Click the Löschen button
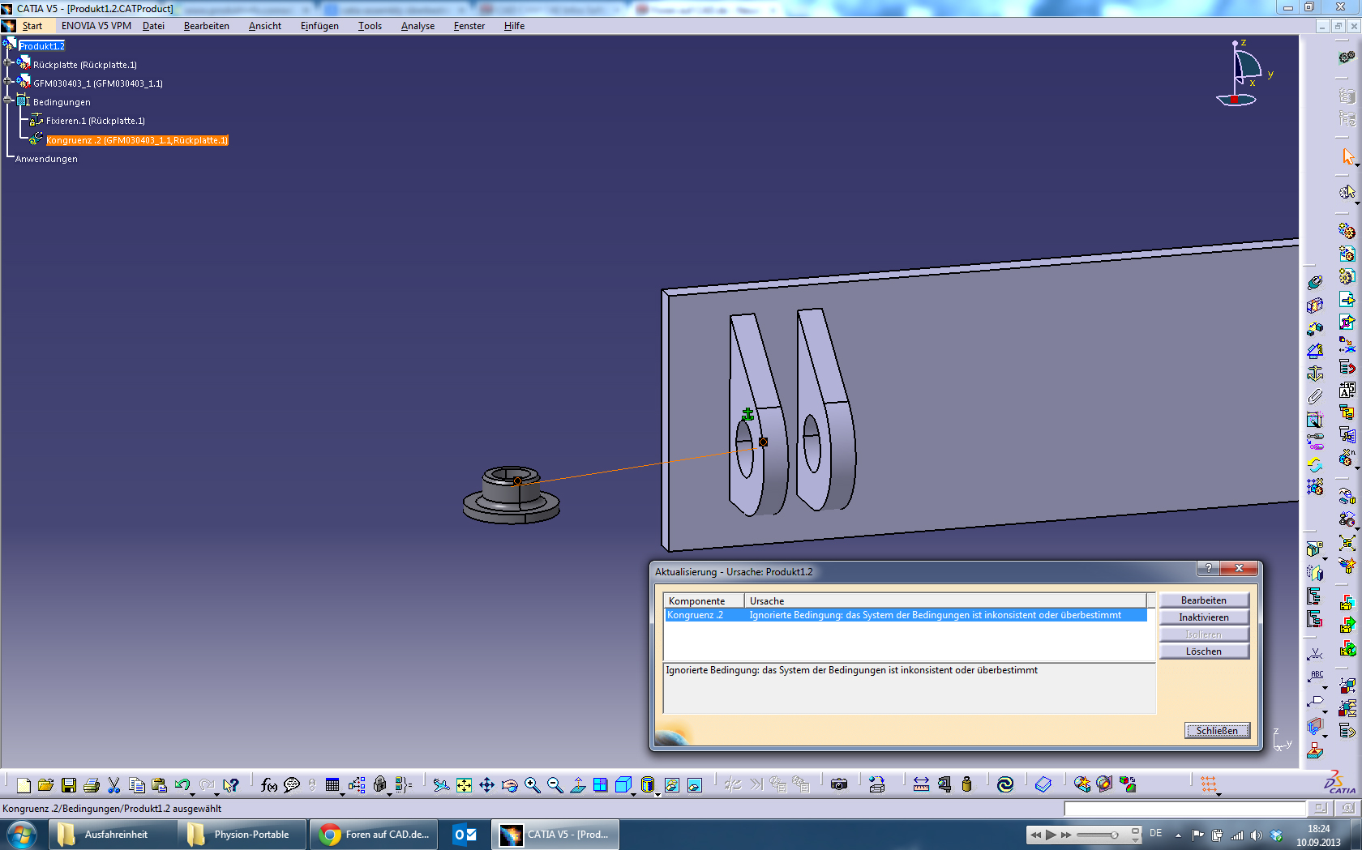 coord(1204,651)
